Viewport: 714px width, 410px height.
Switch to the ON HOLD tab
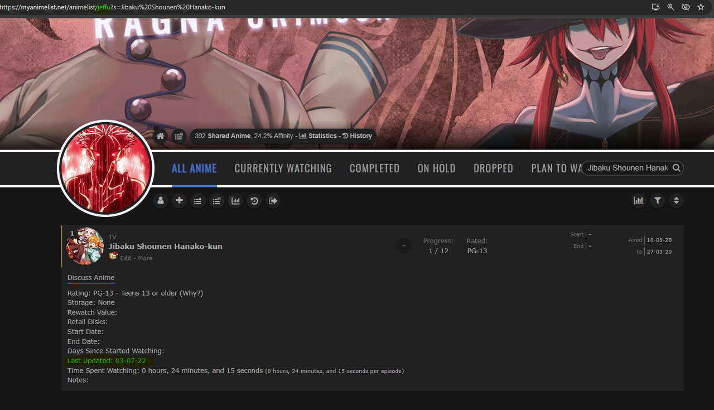pyautogui.click(x=436, y=168)
